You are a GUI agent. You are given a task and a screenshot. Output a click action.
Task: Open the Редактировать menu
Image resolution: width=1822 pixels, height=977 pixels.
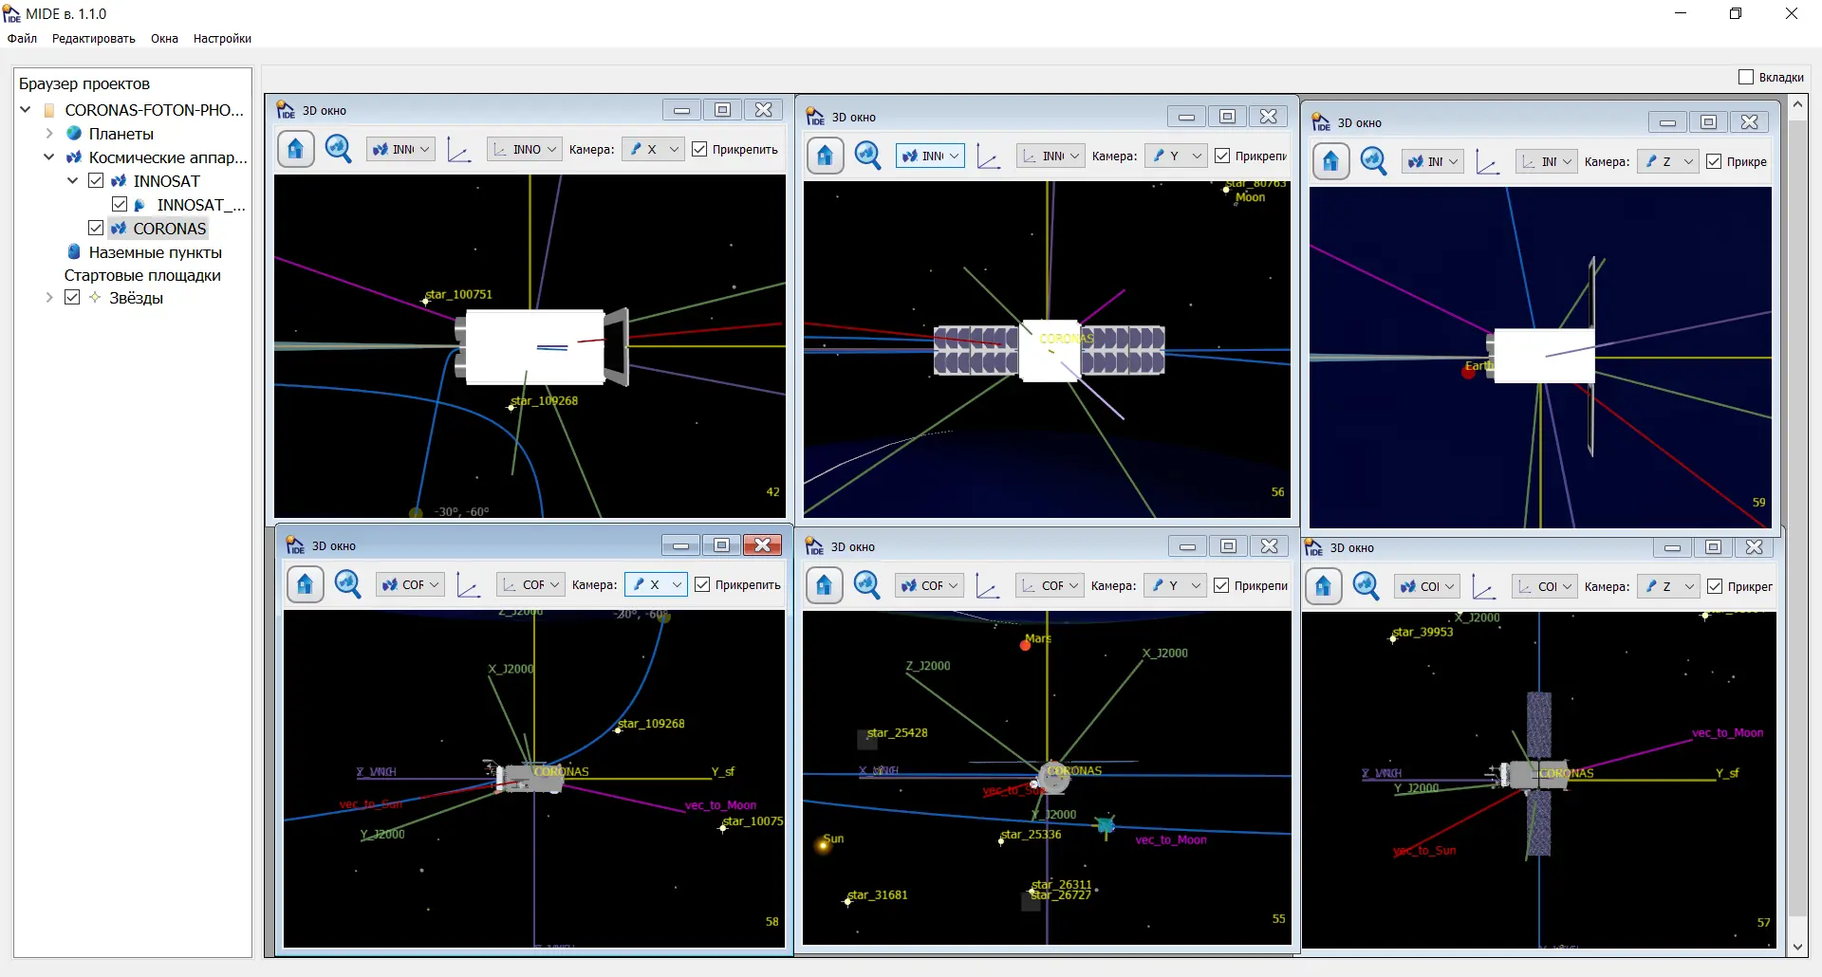point(94,39)
